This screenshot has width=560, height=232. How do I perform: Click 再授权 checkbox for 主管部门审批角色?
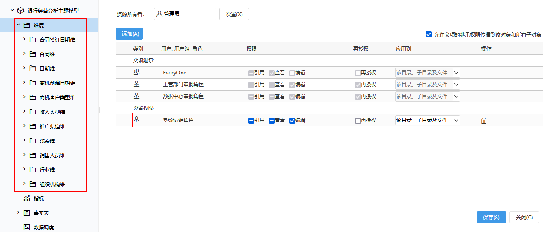click(x=358, y=85)
